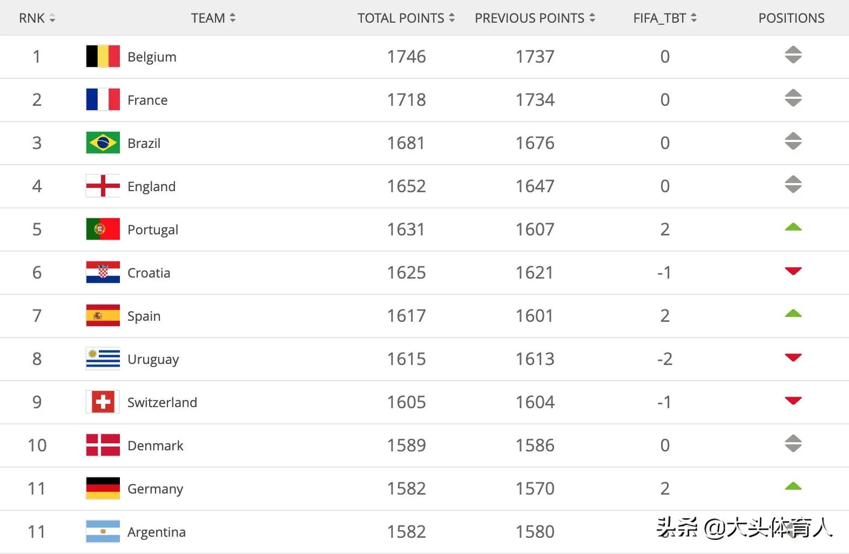Screen dimensions: 849x554
Task: Click the Switzerland flag icon
Action: click(103, 402)
